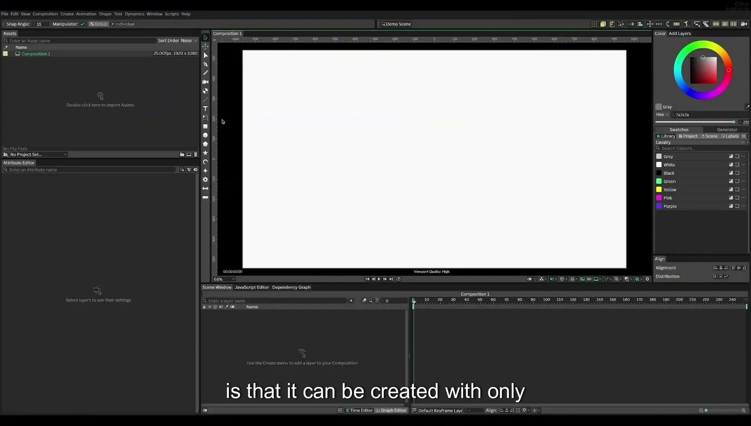Open the Default Keyframe Layer dropdown

[440, 410]
